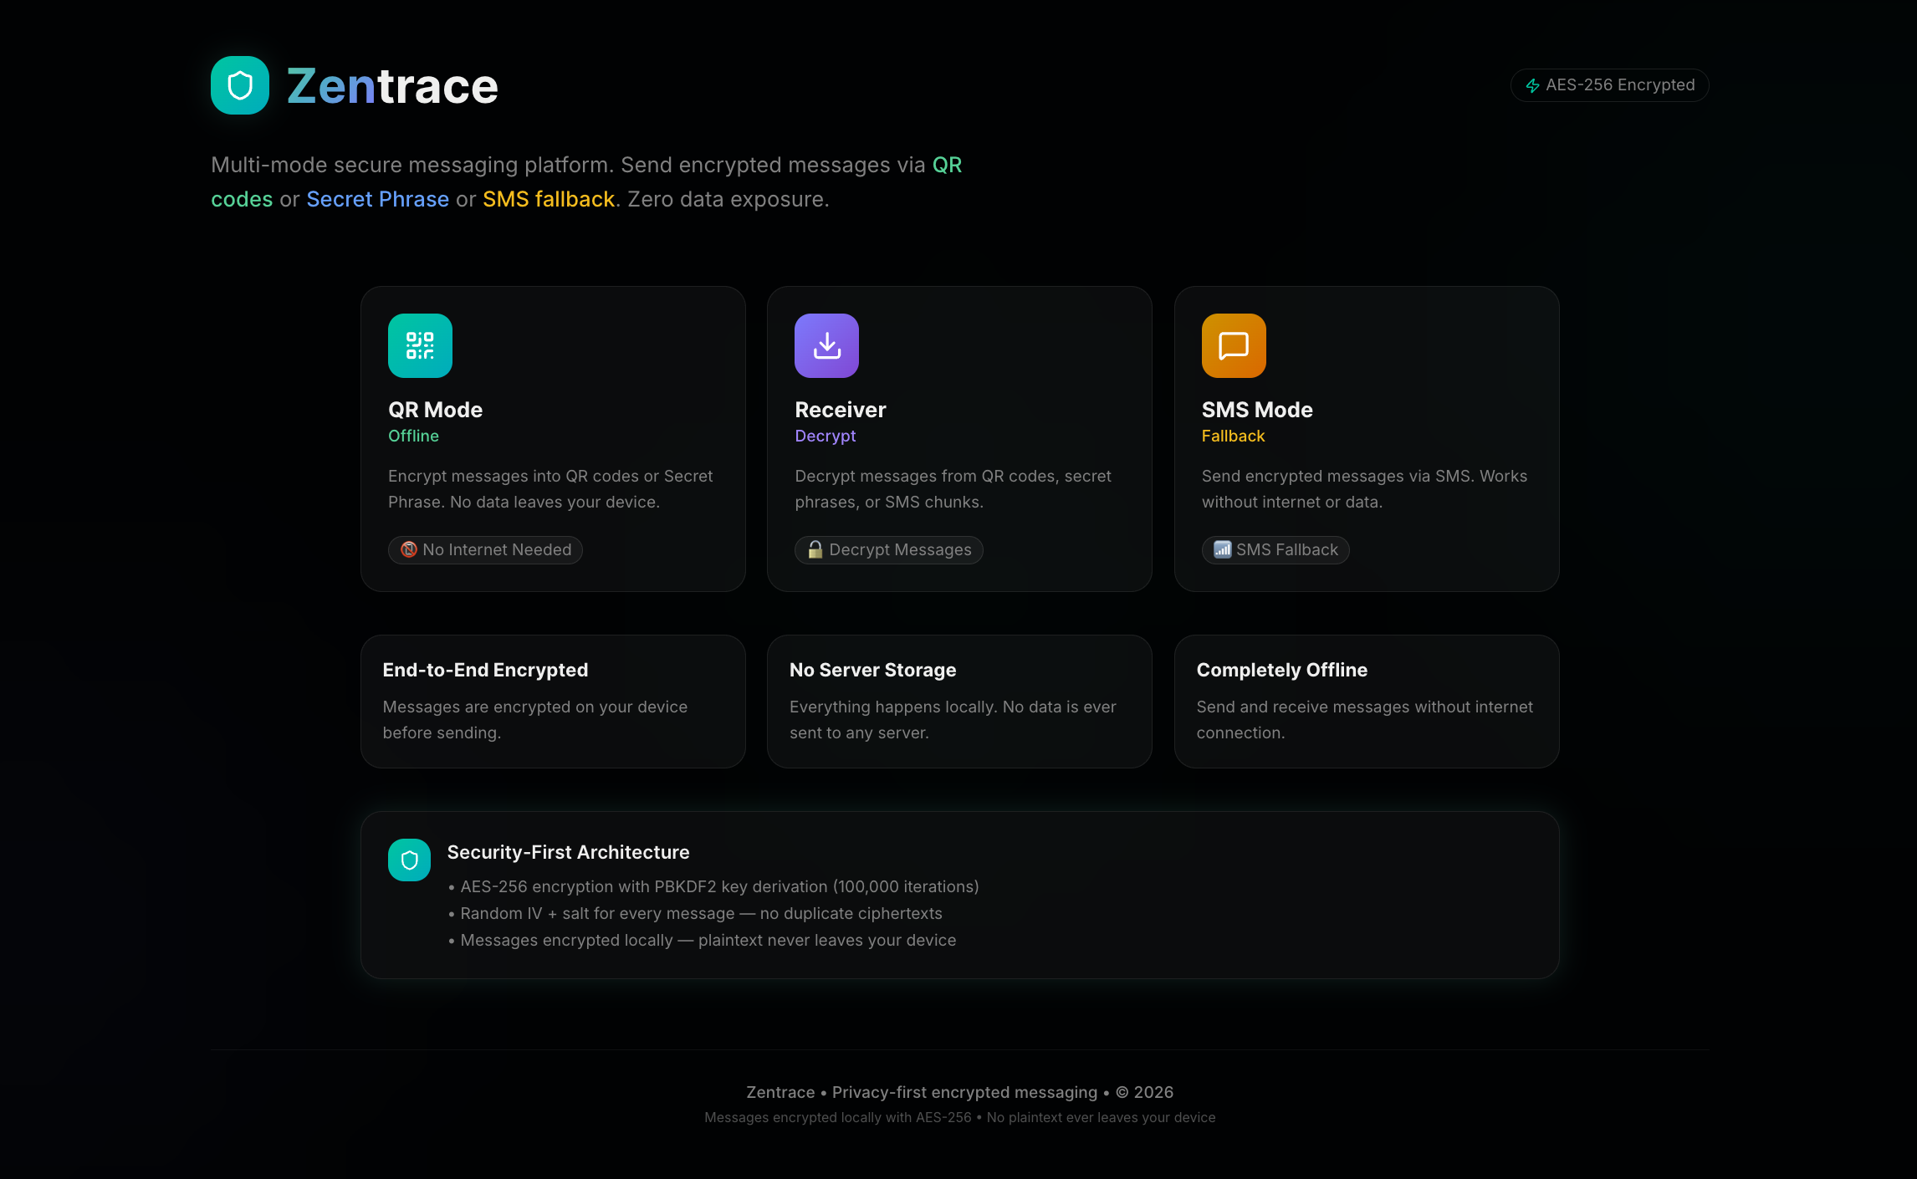The width and height of the screenshot is (1917, 1179).
Task: Click the no-internet prohibited sign icon
Action: (409, 549)
